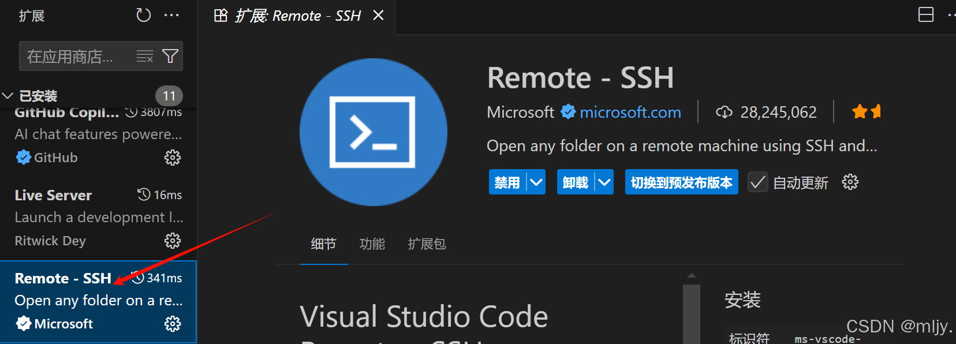Open Live Server manage gear
The image size is (956, 344).
point(172,241)
